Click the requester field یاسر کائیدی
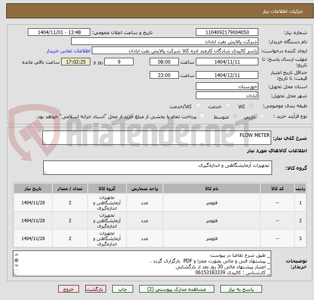This screenshot has width=314, height=300. click(x=175, y=51)
